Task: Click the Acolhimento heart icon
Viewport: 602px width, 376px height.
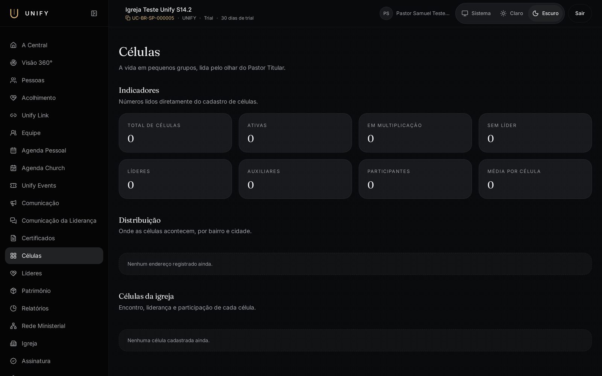Action: pos(14,98)
